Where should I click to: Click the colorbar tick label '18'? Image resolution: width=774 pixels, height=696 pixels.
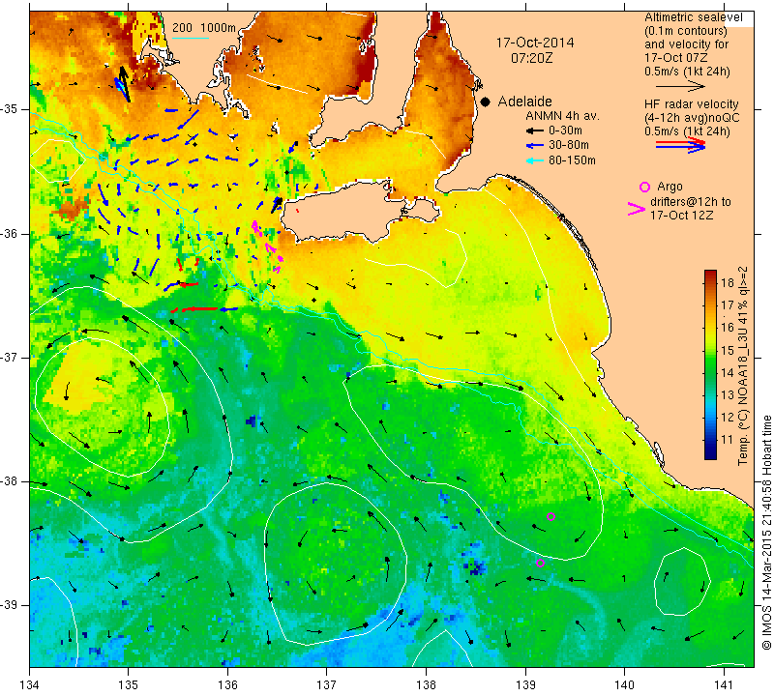click(728, 282)
